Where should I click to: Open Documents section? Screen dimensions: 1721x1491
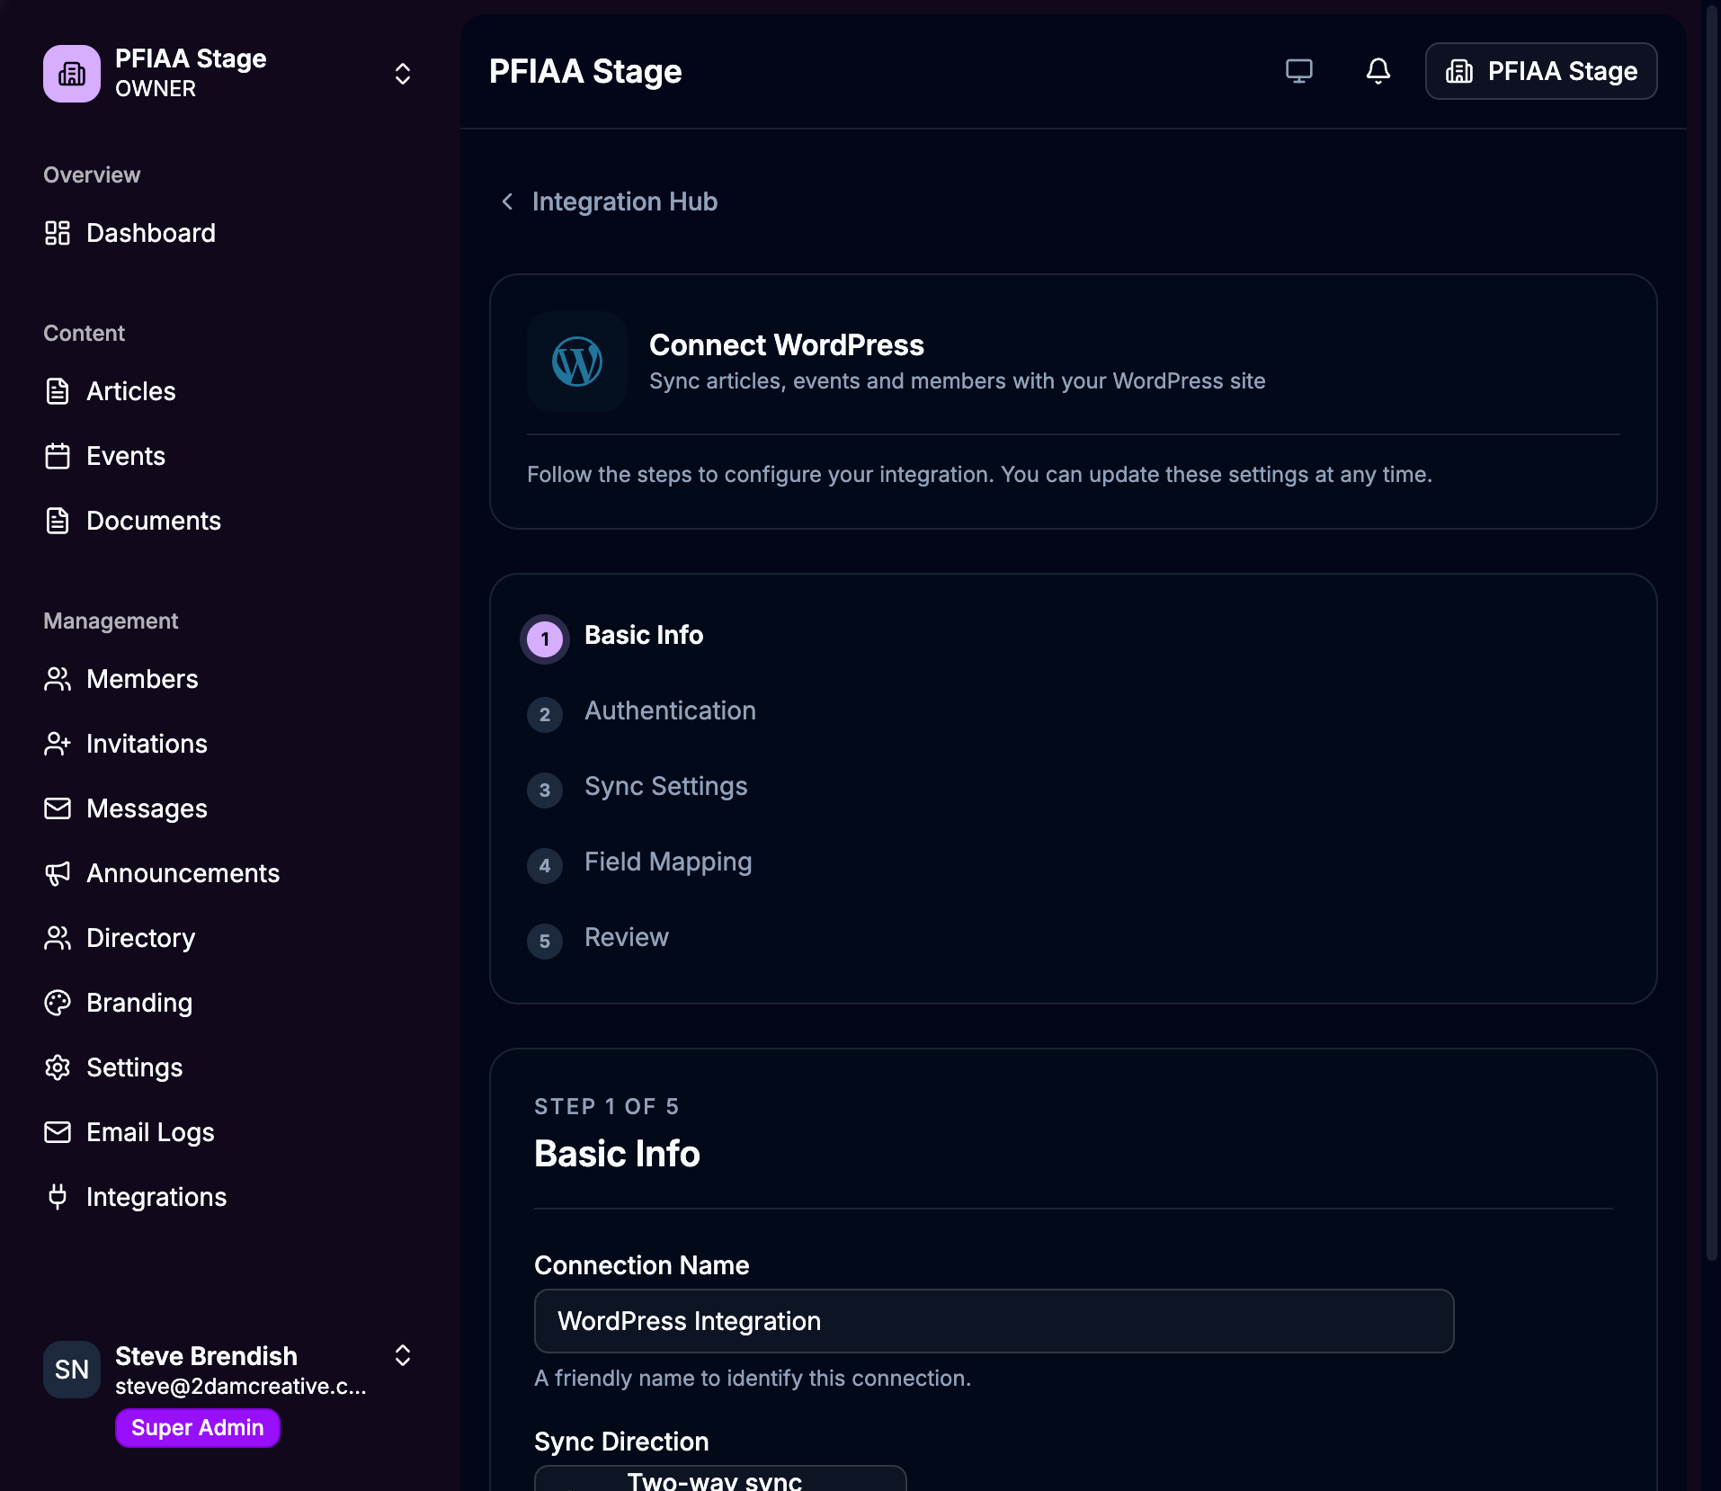point(154,521)
